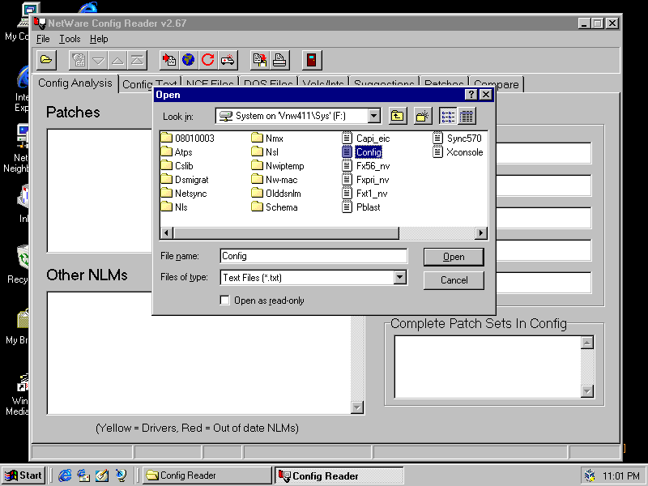Select the Sync570 text file
This screenshot has width=648, height=486.
457,139
